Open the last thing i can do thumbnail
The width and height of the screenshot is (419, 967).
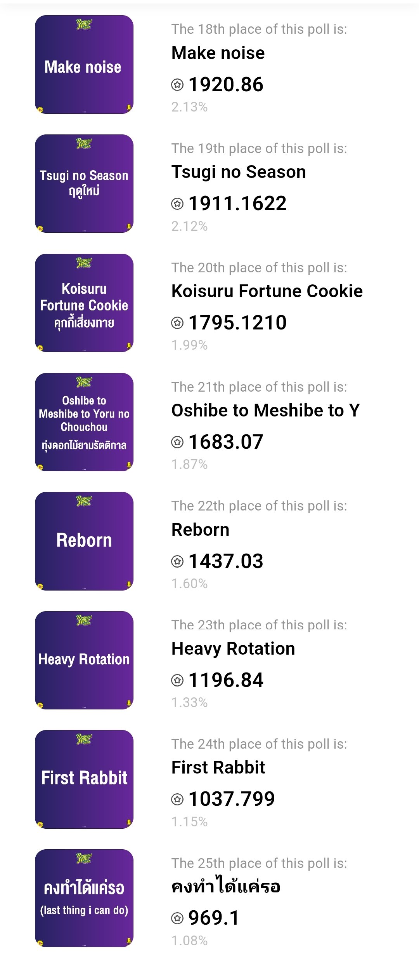pyautogui.click(x=84, y=899)
